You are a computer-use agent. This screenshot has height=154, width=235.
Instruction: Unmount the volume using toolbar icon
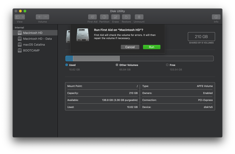[x=139, y=17]
